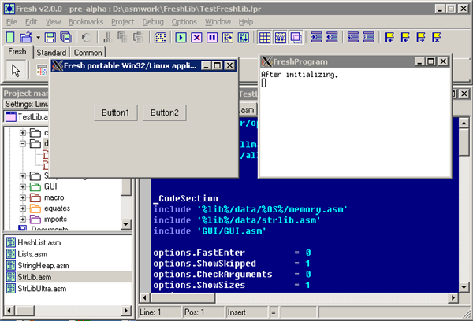Viewport: 473px width, 321px height.
Task: Open the dropdown arrow beside the Open icon
Action: (37, 37)
